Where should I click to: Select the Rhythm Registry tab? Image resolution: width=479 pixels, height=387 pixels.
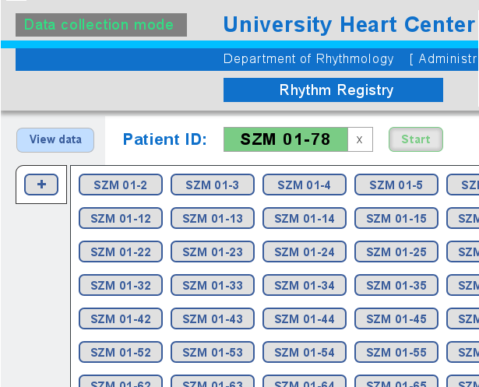click(336, 90)
